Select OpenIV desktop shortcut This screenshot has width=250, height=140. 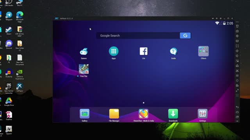[9, 130]
